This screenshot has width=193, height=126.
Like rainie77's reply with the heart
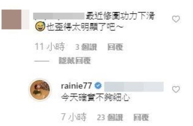coord(176,89)
